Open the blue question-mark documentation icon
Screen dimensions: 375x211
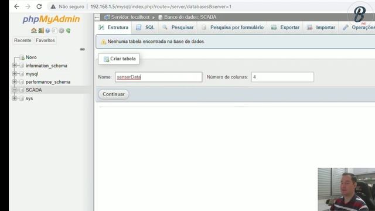click(x=47, y=30)
